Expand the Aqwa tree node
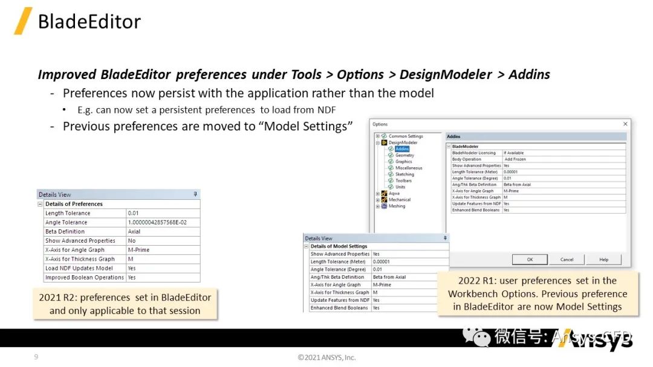653x367 pixels. (378, 193)
